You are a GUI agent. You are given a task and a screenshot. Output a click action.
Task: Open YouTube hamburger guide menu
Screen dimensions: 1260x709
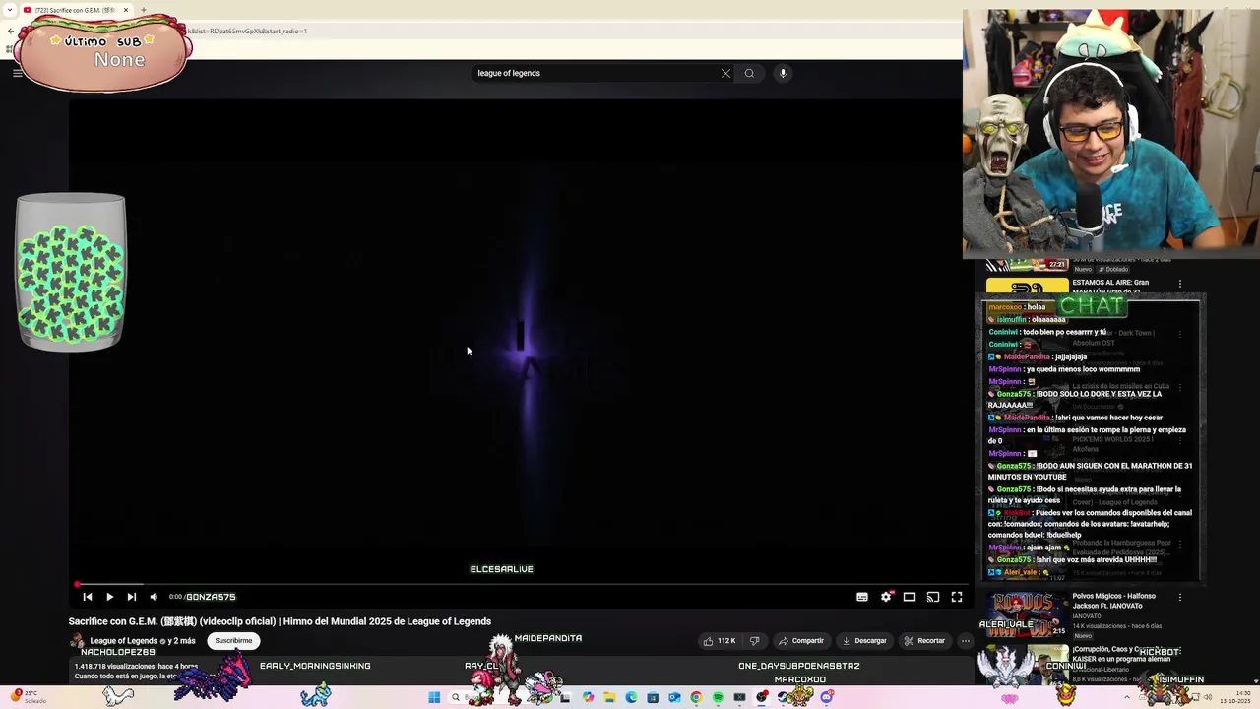17,73
